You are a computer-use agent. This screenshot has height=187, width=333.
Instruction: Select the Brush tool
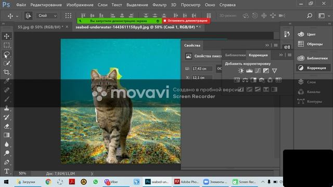pyautogui.click(x=7, y=99)
